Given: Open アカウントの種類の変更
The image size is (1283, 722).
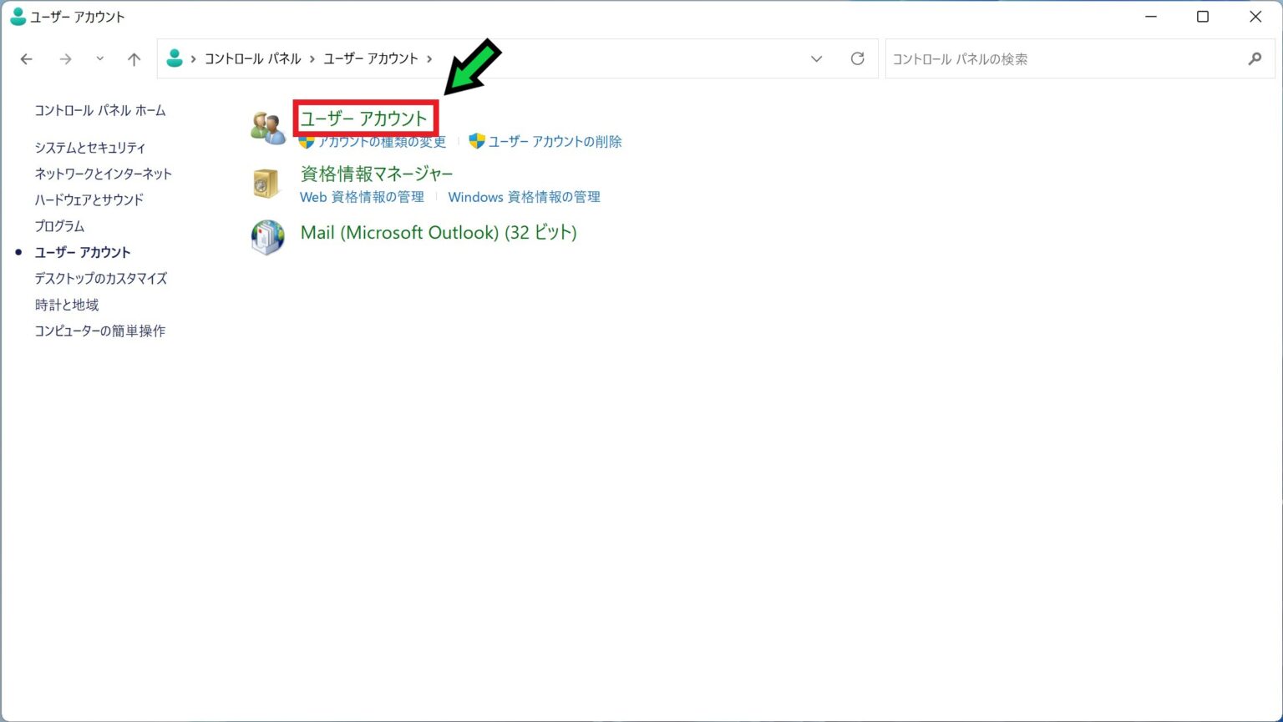Looking at the screenshot, I should click(x=381, y=142).
